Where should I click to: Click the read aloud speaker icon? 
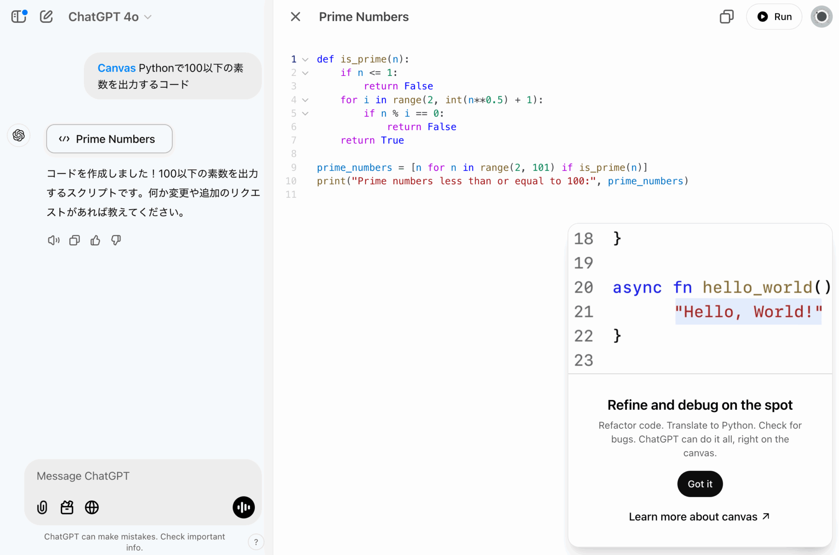coord(53,240)
